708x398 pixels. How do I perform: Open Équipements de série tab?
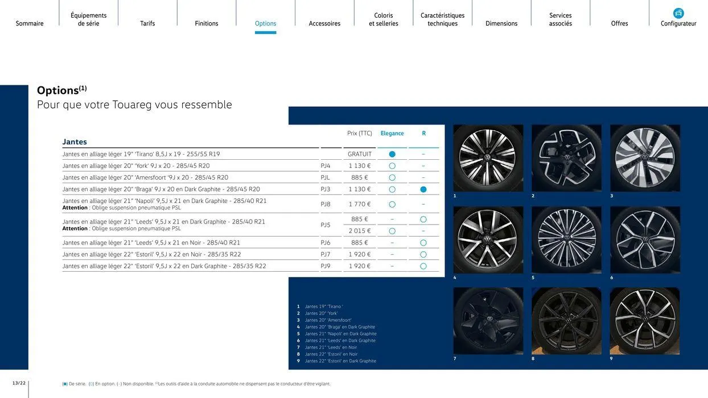click(x=89, y=19)
